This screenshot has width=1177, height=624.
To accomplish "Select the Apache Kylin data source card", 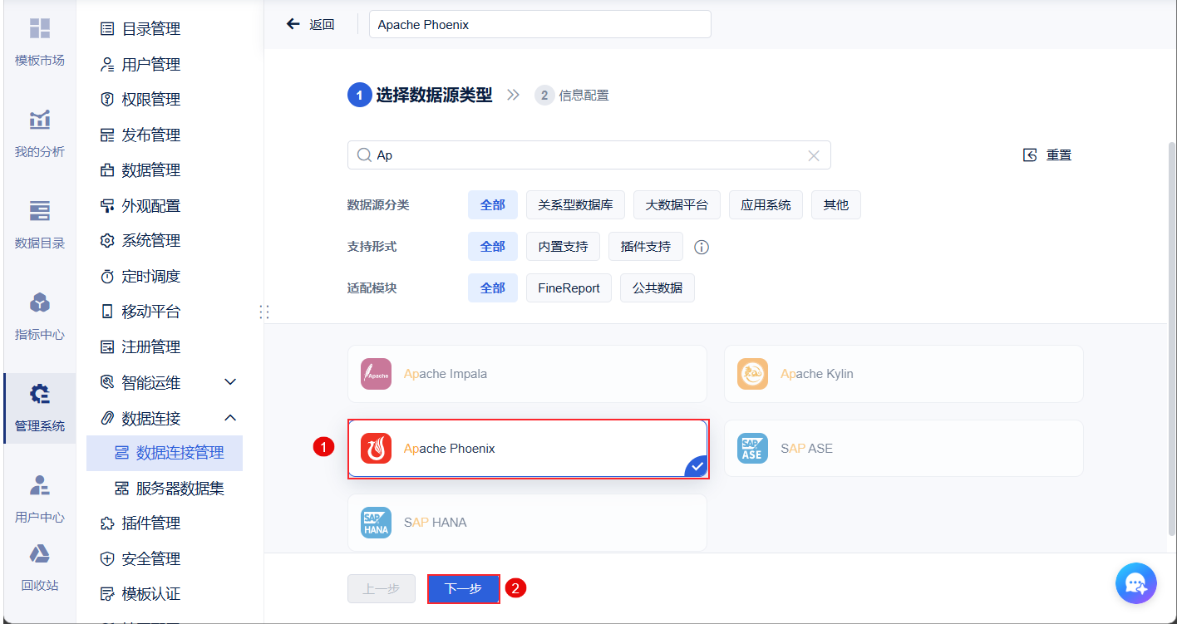I will pyautogui.click(x=904, y=374).
